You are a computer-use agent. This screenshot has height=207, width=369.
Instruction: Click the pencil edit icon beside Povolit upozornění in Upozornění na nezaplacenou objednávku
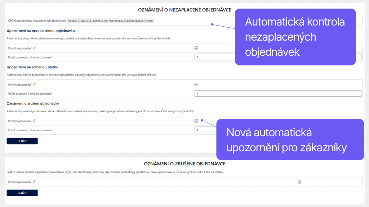pyautogui.click(x=35, y=48)
